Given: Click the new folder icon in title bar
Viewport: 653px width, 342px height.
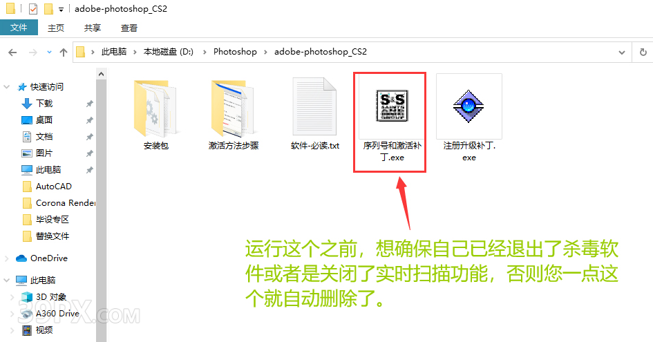Looking at the screenshot, I should click(49, 9).
